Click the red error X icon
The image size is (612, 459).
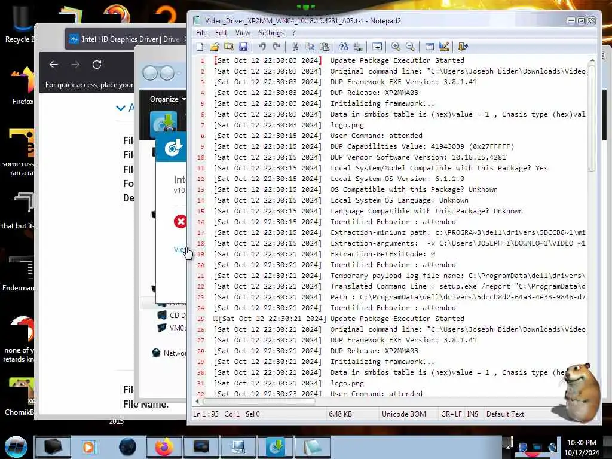click(x=180, y=222)
